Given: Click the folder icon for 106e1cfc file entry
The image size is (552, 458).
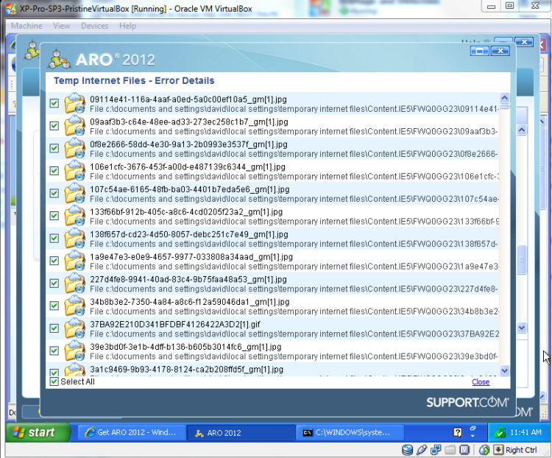Looking at the screenshot, I should pos(74,171).
